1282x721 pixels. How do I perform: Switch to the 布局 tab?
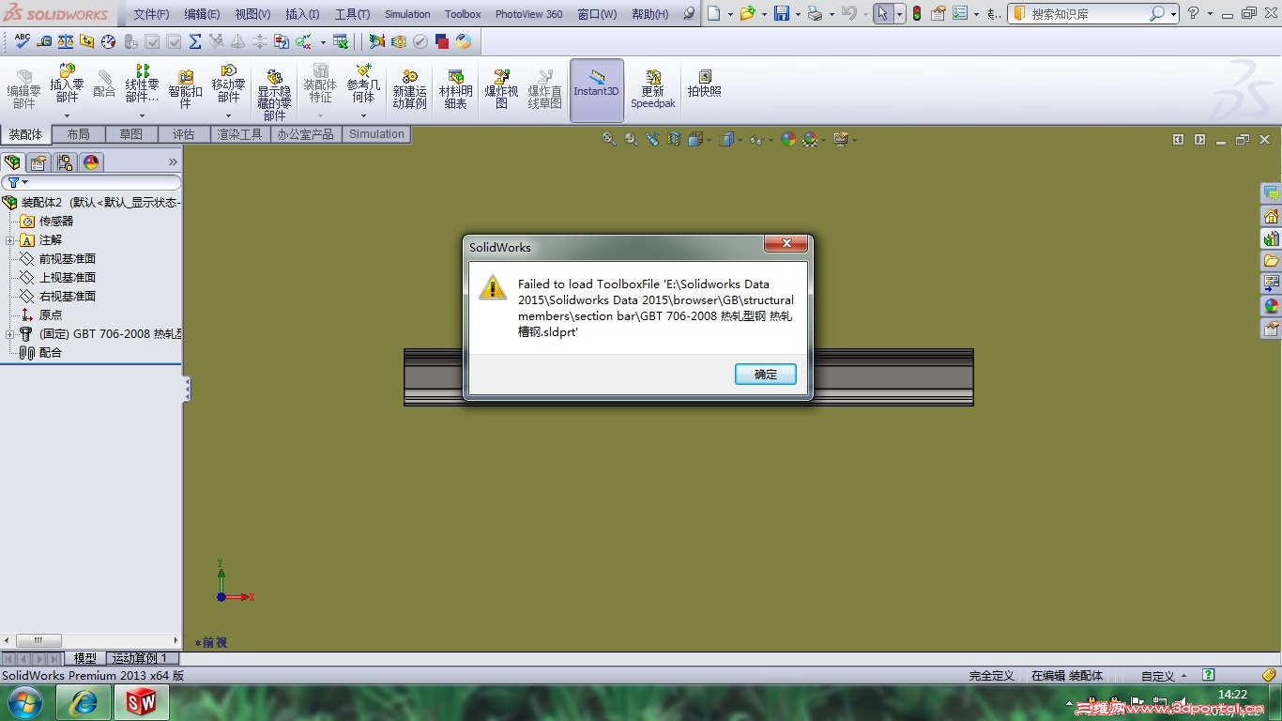(x=79, y=134)
